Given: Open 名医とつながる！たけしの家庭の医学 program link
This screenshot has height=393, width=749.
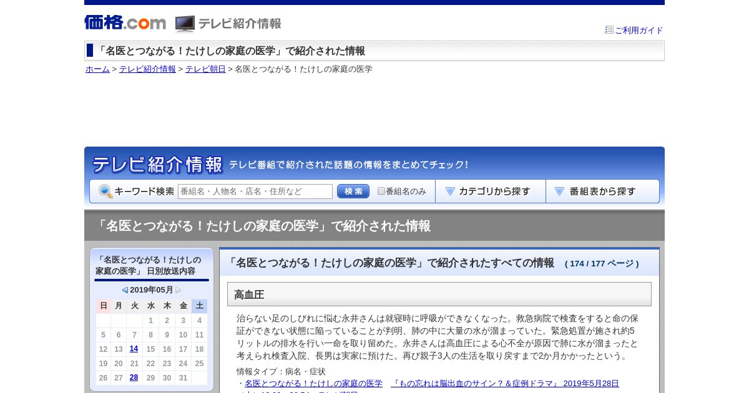Looking at the screenshot, I should (313, 384).
